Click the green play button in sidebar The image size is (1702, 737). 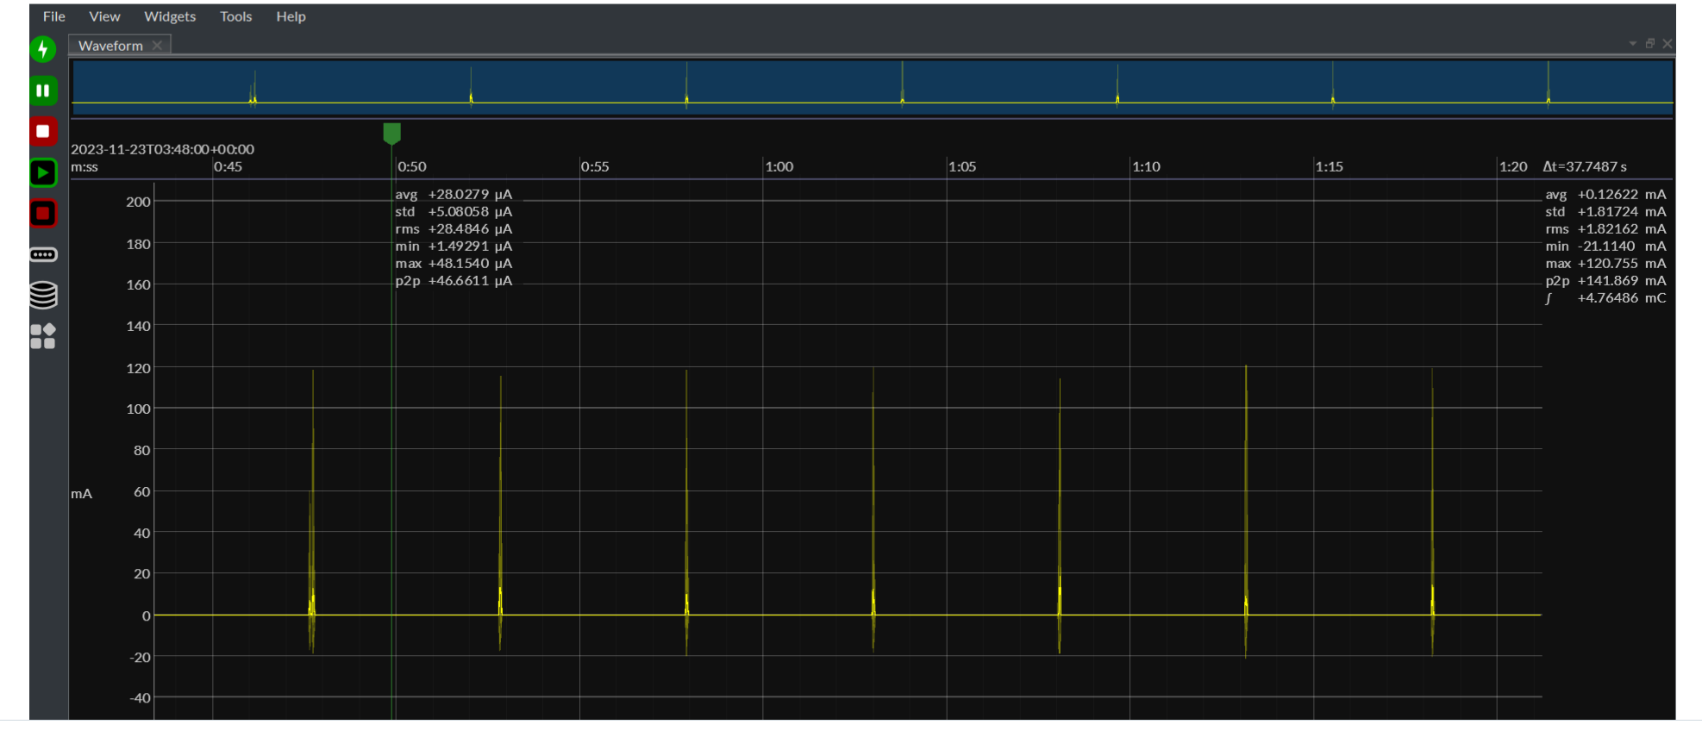tap(43, 172)
